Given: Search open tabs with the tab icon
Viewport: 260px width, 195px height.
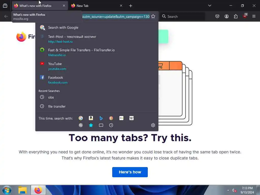Looking at the screenshot, I should 101,125.
